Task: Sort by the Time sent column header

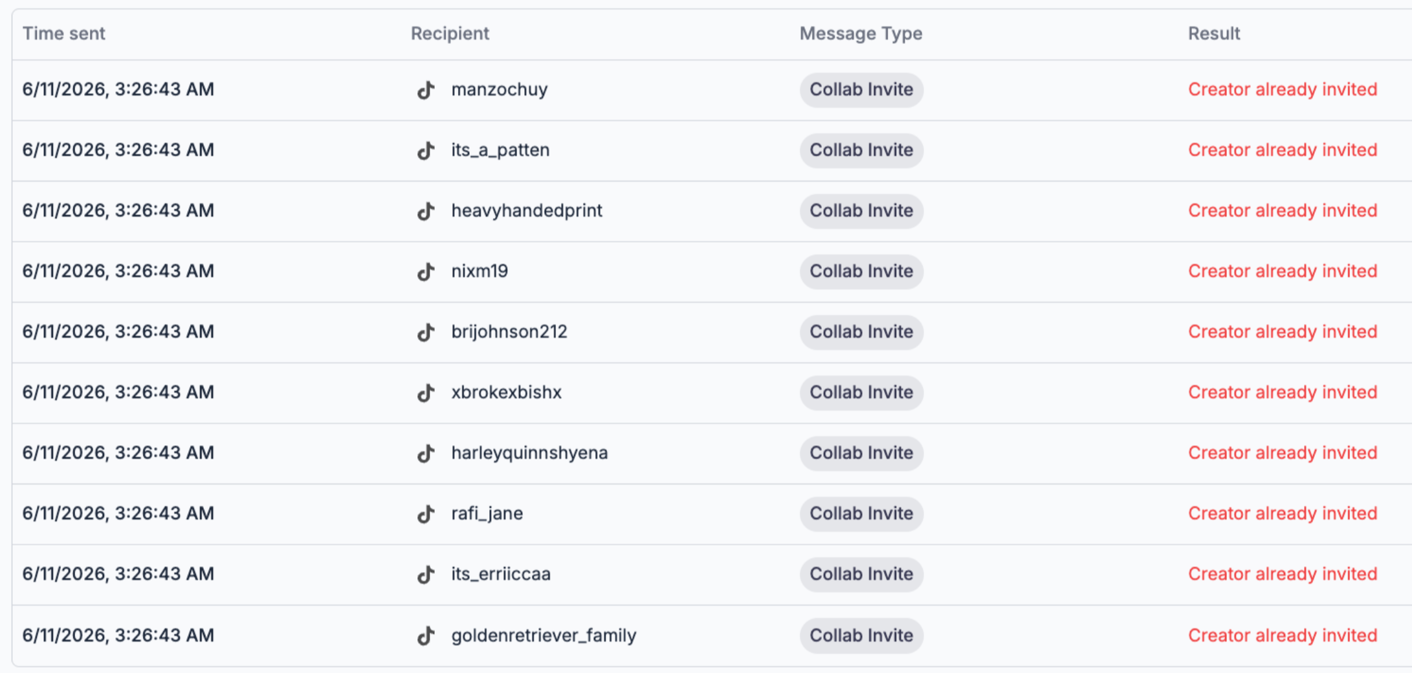Action: (x=63, y=34)
